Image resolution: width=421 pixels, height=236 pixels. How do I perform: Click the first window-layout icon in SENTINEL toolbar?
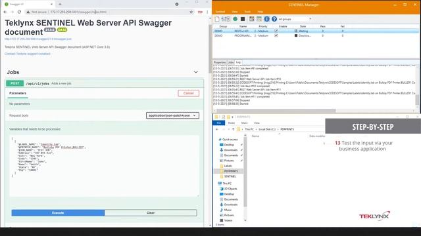point(251,19)
